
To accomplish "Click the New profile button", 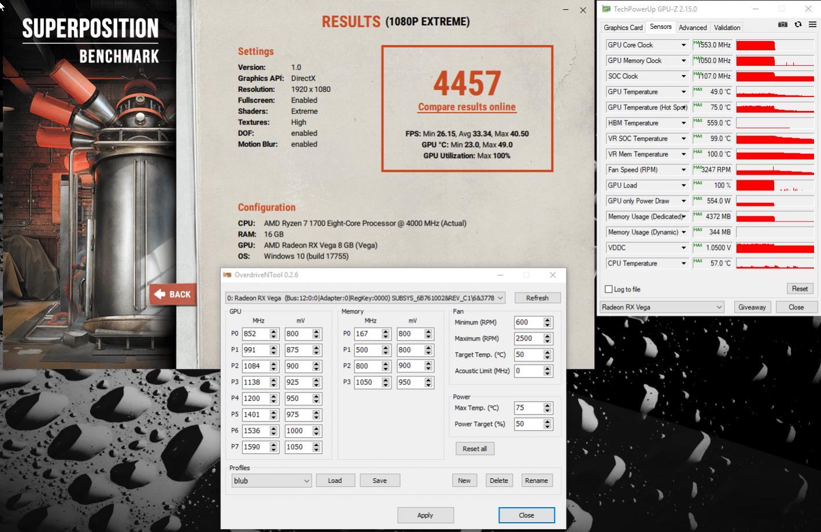I will coord(464,481).
